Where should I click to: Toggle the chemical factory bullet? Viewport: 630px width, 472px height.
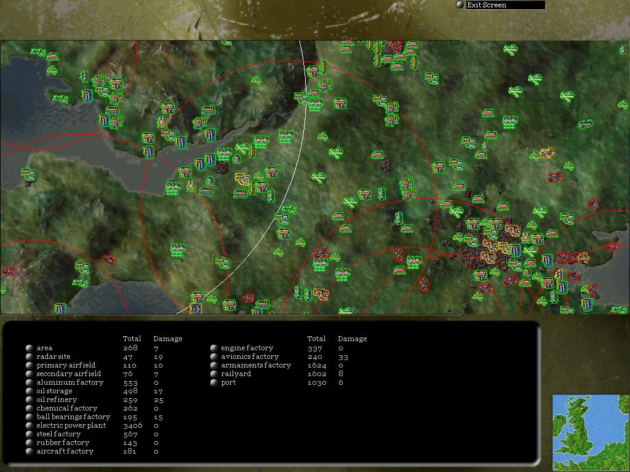[x=30, y=408]
